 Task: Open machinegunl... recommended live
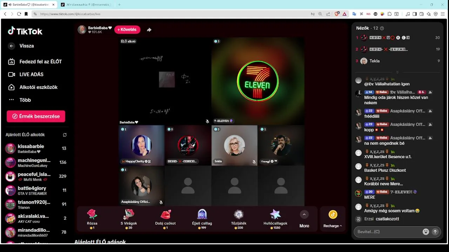coord(36,162)
